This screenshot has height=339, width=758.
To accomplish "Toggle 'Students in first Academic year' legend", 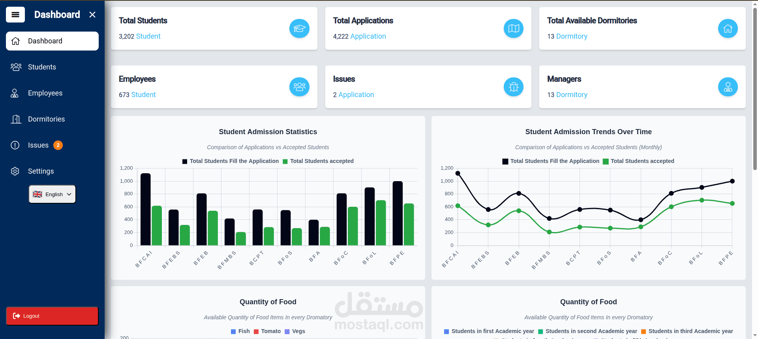I will click(489, 331).
